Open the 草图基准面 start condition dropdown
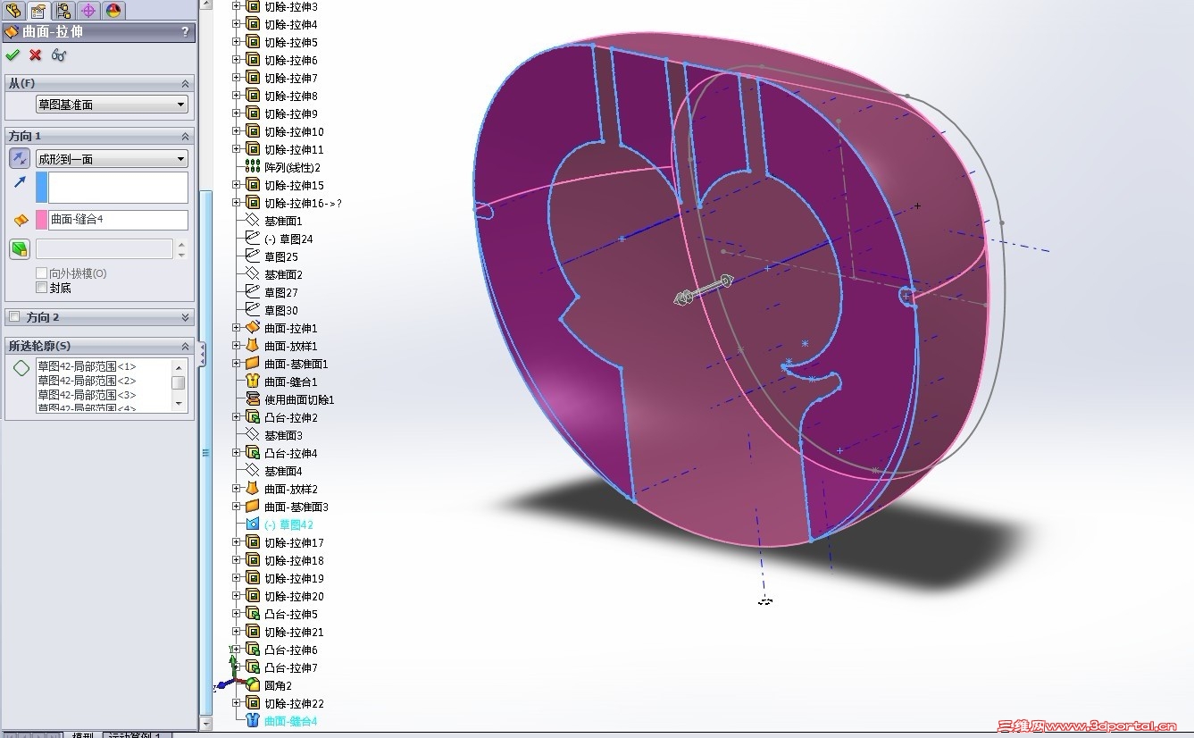Image resolution: width=1194 pixels, height=738 pixels. click(112, 105)
